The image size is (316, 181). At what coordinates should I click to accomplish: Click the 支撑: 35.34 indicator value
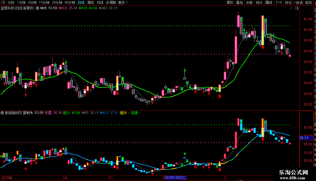pyautogui.click(x=53, y=113)
